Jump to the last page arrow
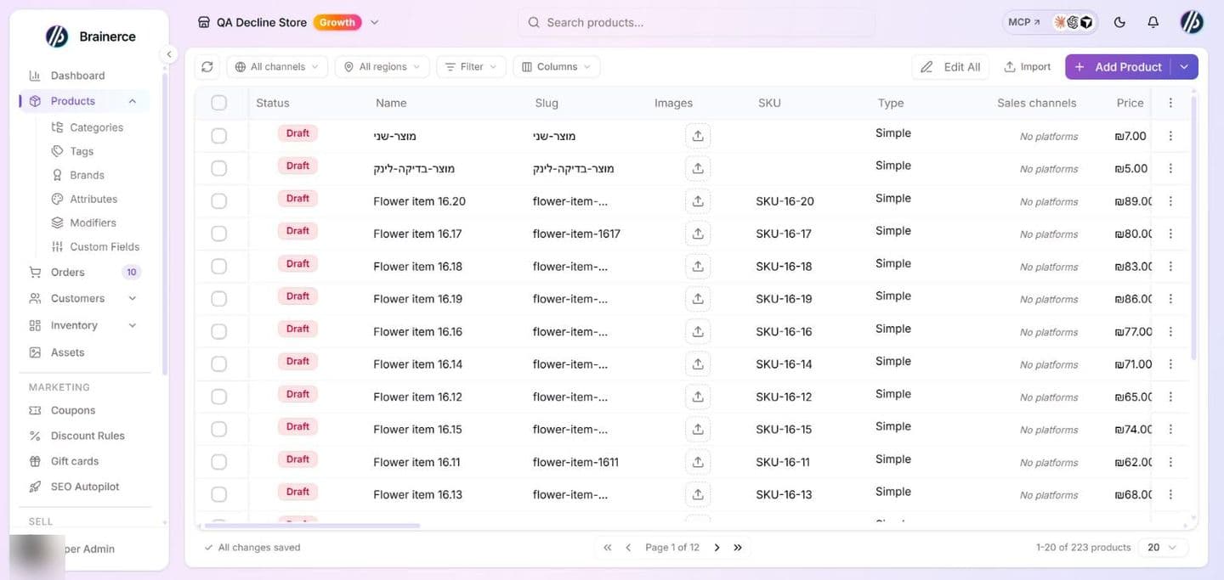 click(738, 548)
